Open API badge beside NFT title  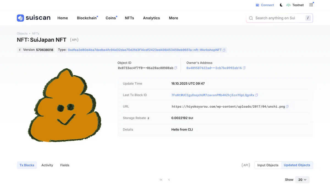pos(74,40)
